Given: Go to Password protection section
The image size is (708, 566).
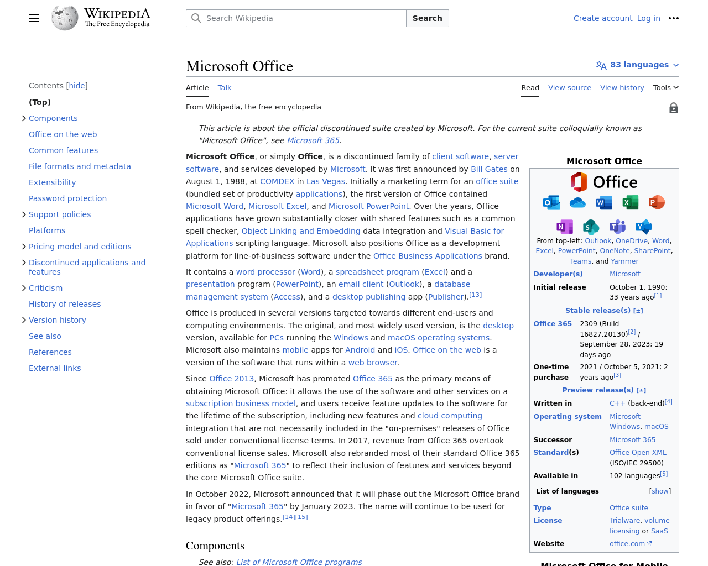Looking at the screenshot, I should 68,198.
